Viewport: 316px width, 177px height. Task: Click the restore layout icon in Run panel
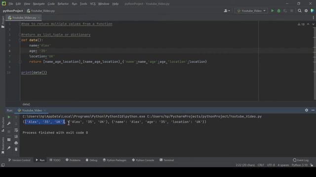click(x=9, y=140)
